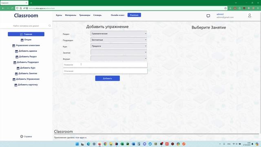261x147 pixels.
Task: Click the search magnifier icon in sidebar
Action: pos(50,26)
